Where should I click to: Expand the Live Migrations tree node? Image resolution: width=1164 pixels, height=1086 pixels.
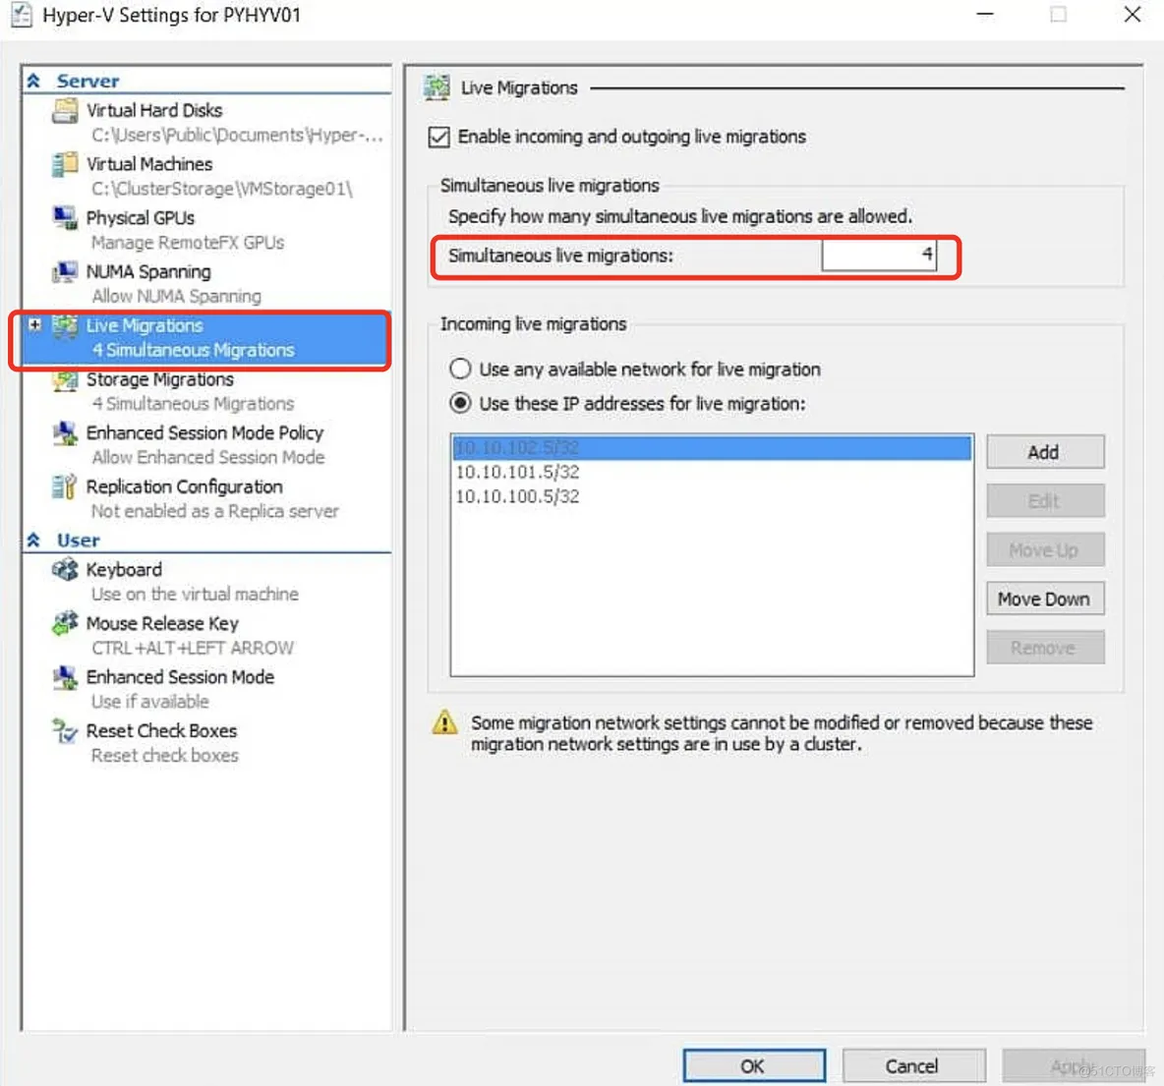[x=34, y=324]
